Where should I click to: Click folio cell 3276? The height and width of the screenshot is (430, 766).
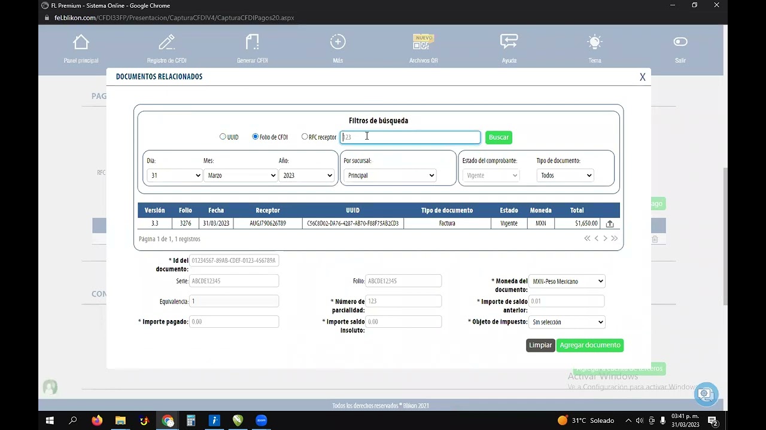pyautogui.click(x=186, y=223)
